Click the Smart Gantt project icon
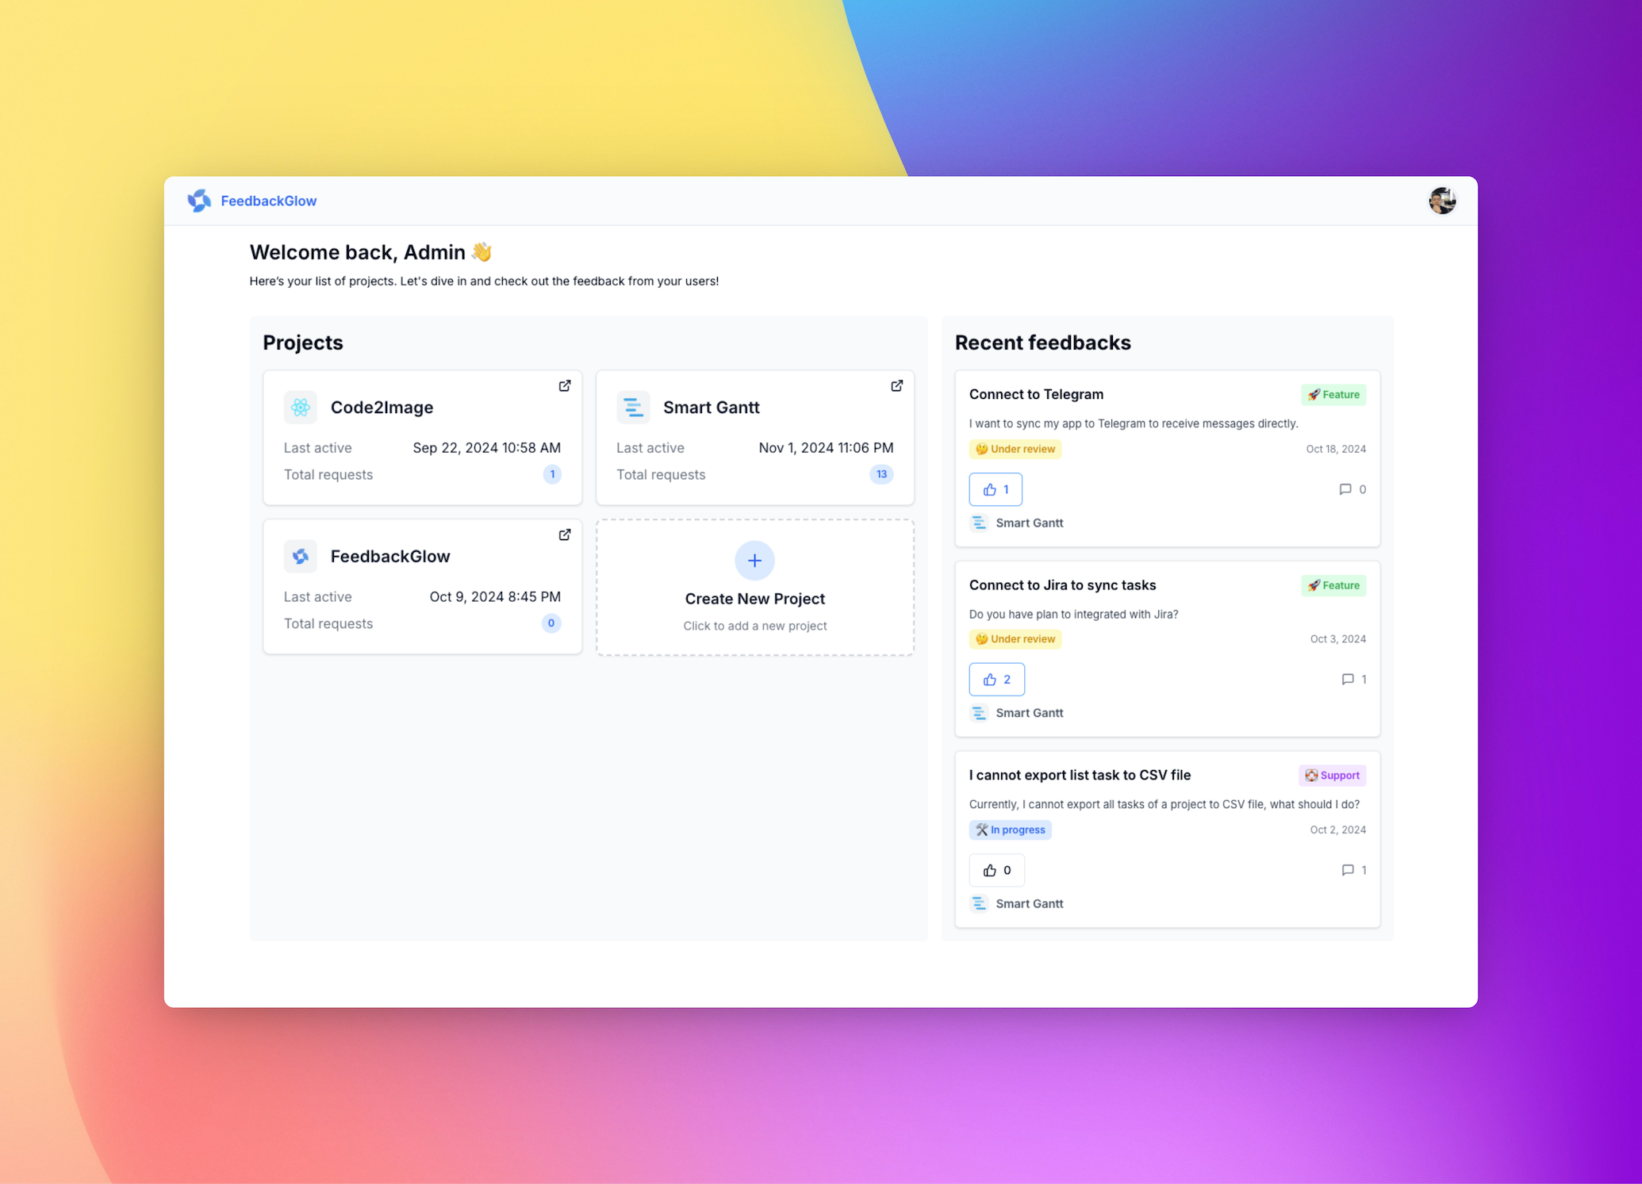1642x1184 pixels. click(633, 408)
